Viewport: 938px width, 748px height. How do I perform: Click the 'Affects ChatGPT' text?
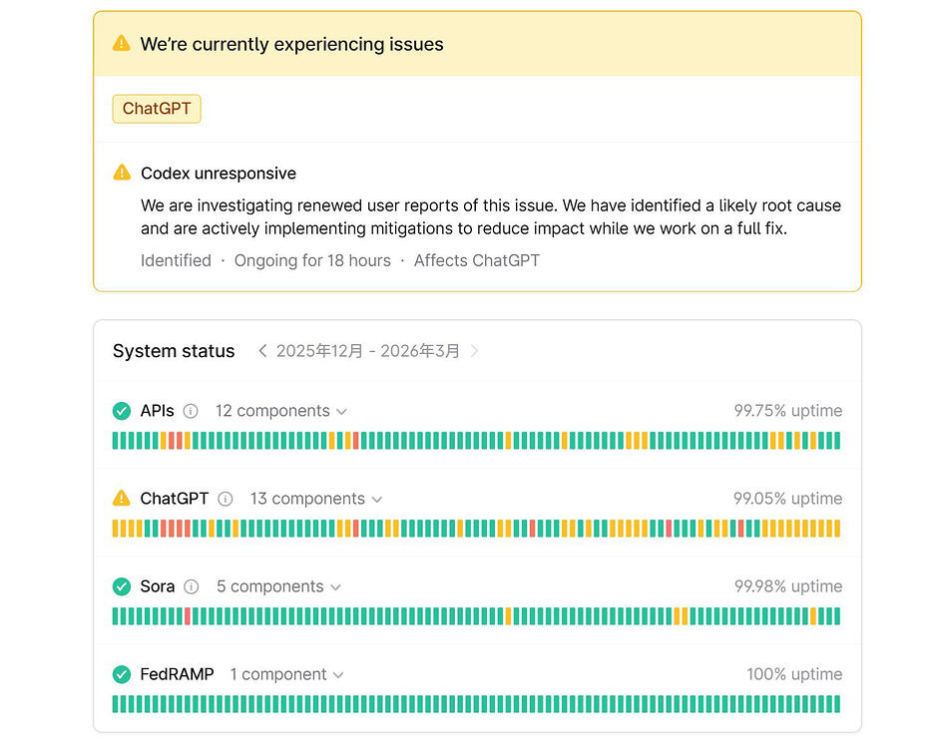point(477,260)
